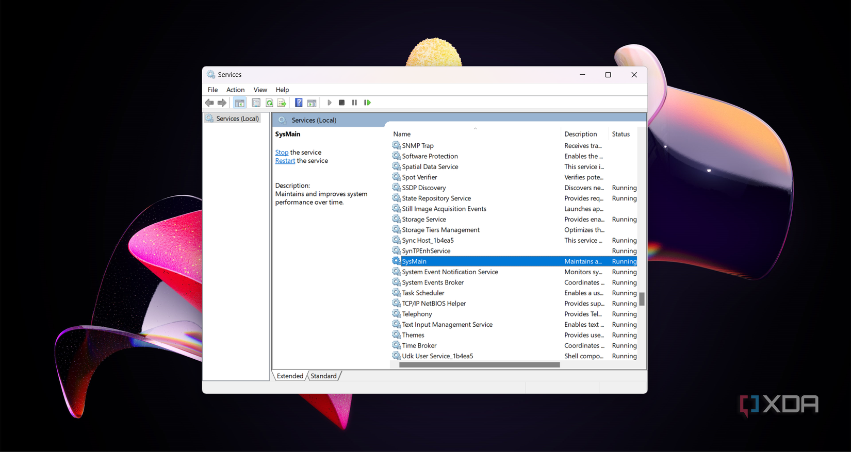Open the View menu
The width and height of the screenshot is (851, 452).
[x=260, y=90]
